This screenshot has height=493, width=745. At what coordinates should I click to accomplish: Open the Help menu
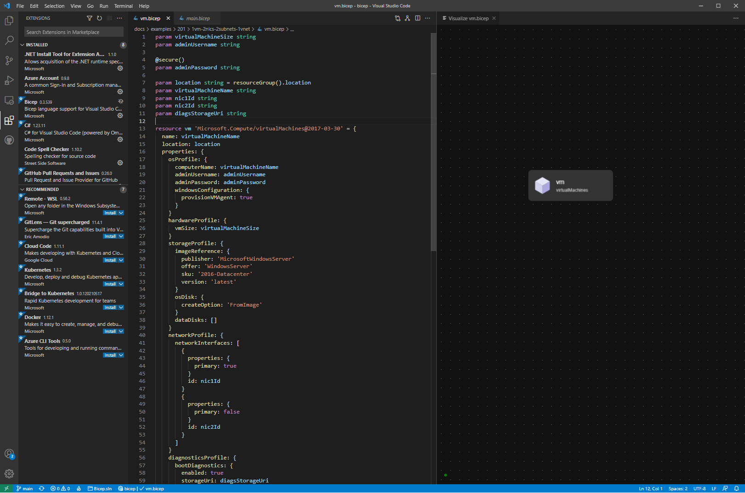[144, 6]
